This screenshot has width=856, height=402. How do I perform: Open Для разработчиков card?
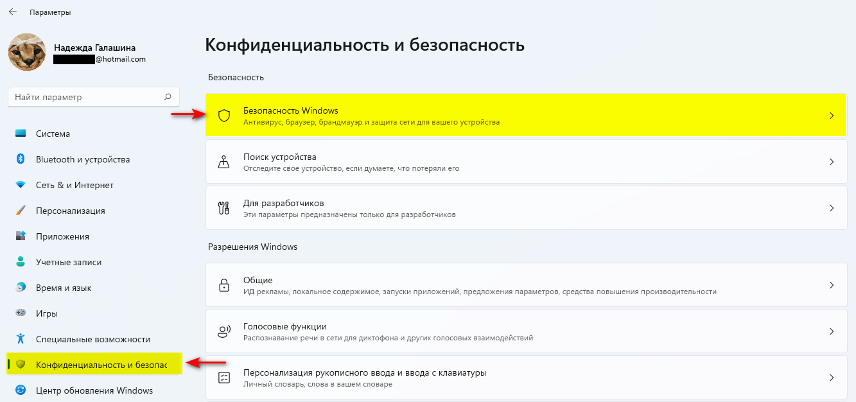pyautogui.click(x=526, y=208)
